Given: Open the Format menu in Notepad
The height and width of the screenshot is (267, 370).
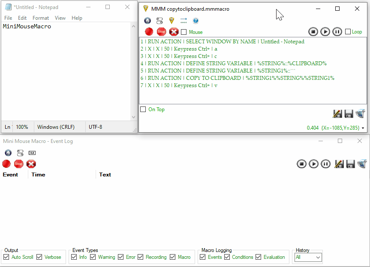Looking at the screenshot, I should pos(41,18).
